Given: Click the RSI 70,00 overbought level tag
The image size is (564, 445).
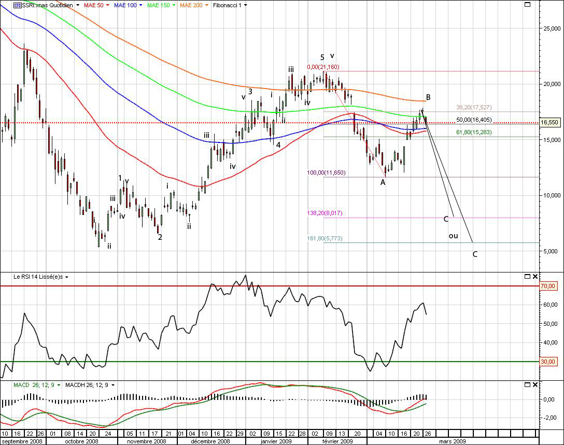Looking at the screenshot, I should point(548,286).
